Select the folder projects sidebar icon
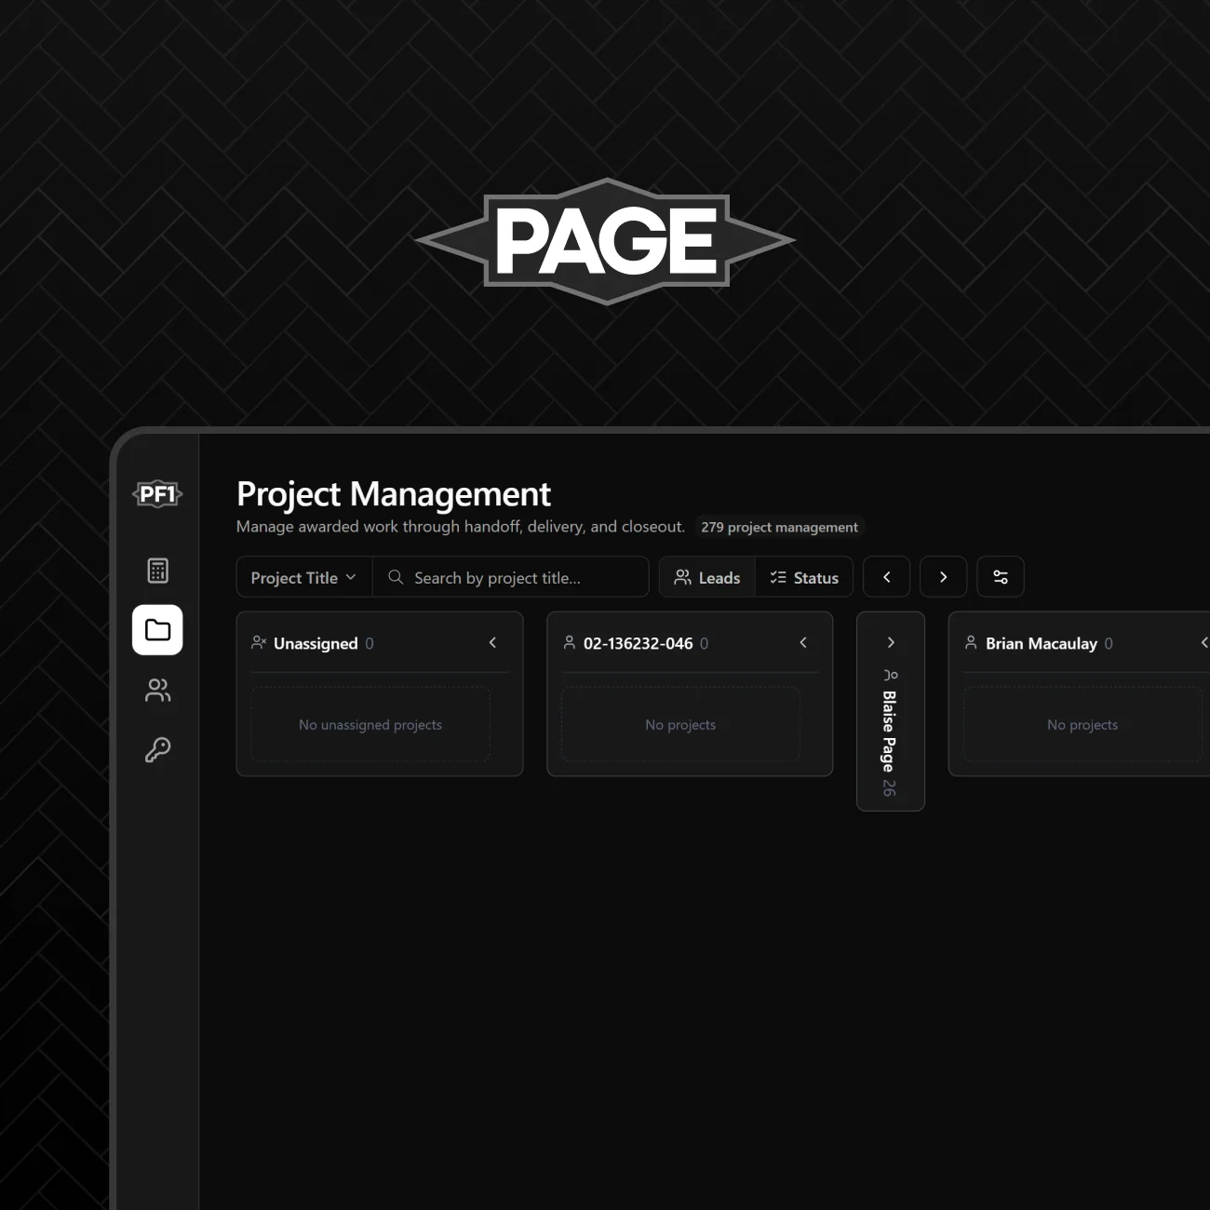Viewport: 1210px width, 1210px height. pos(157,630)
